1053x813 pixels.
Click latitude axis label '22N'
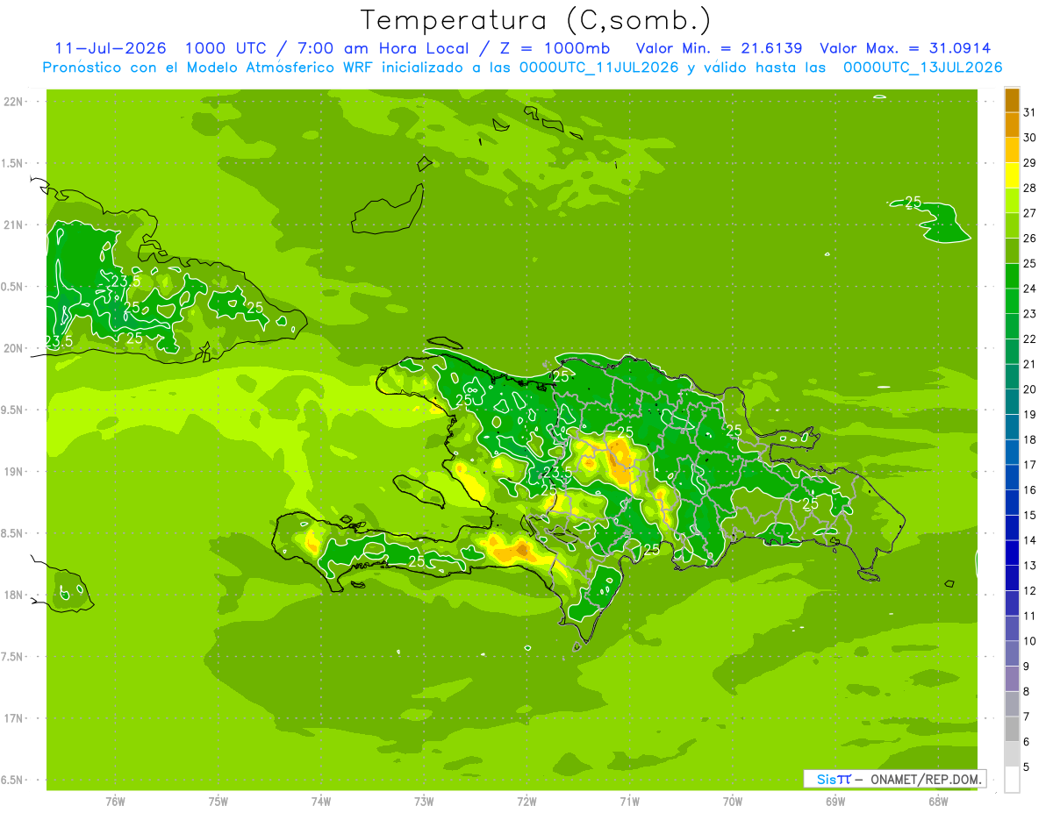tap(15, 102)
